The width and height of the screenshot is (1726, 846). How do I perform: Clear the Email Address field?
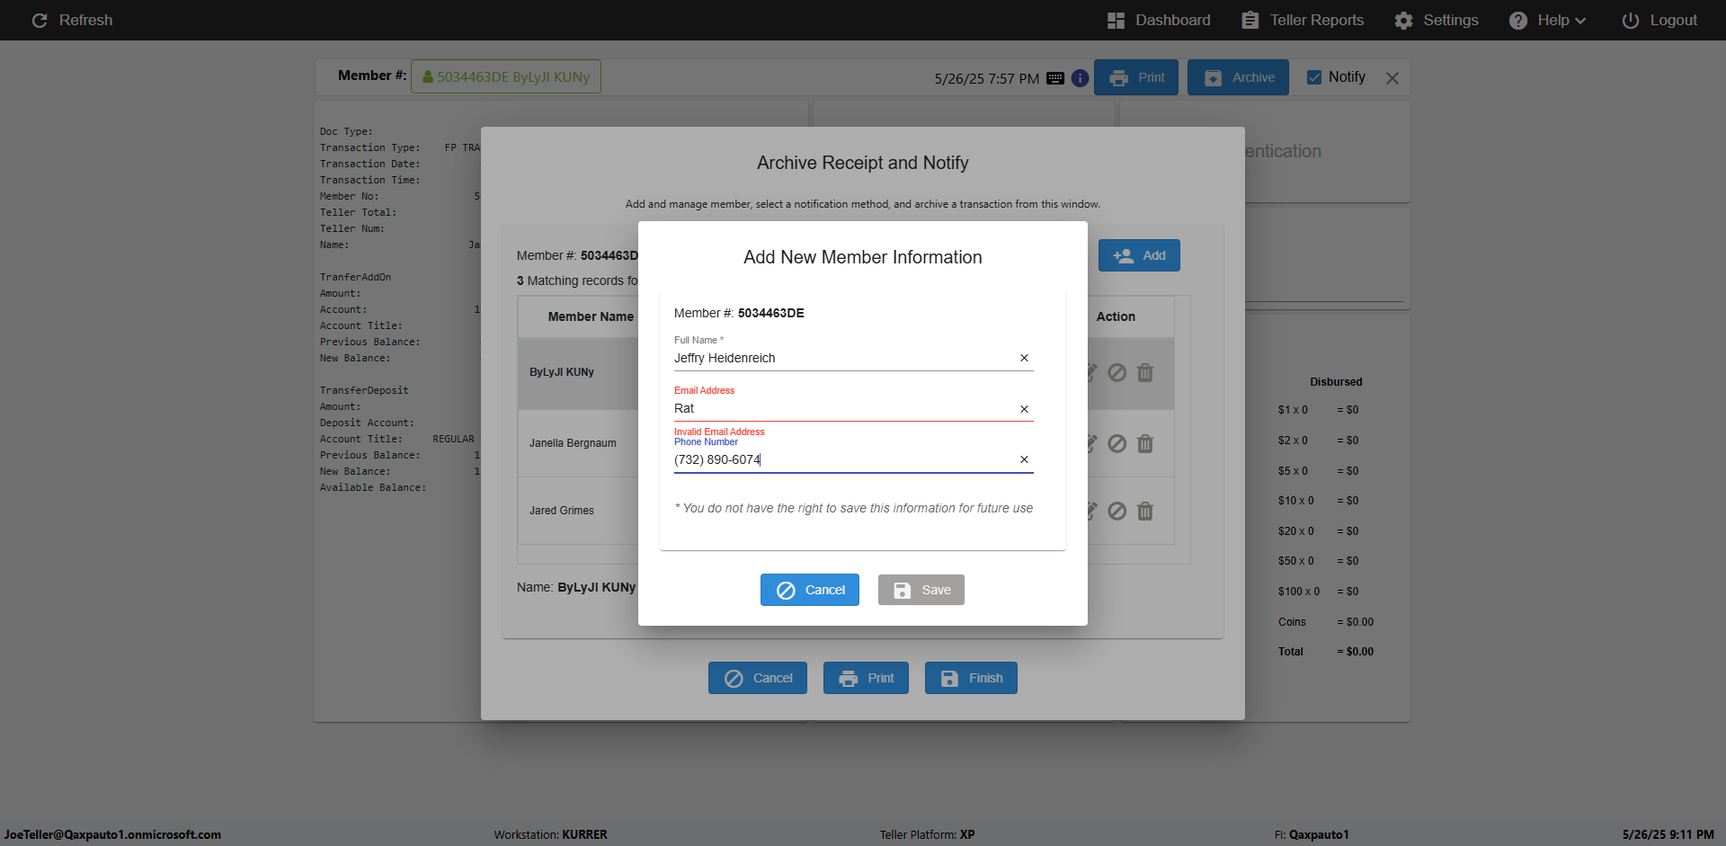1024,409
